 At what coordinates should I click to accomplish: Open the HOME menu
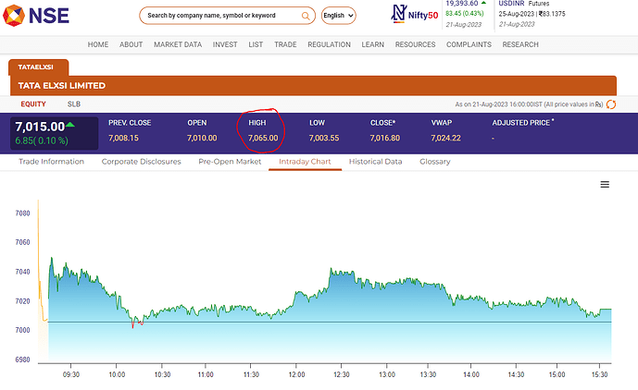(x=98, y=44)
